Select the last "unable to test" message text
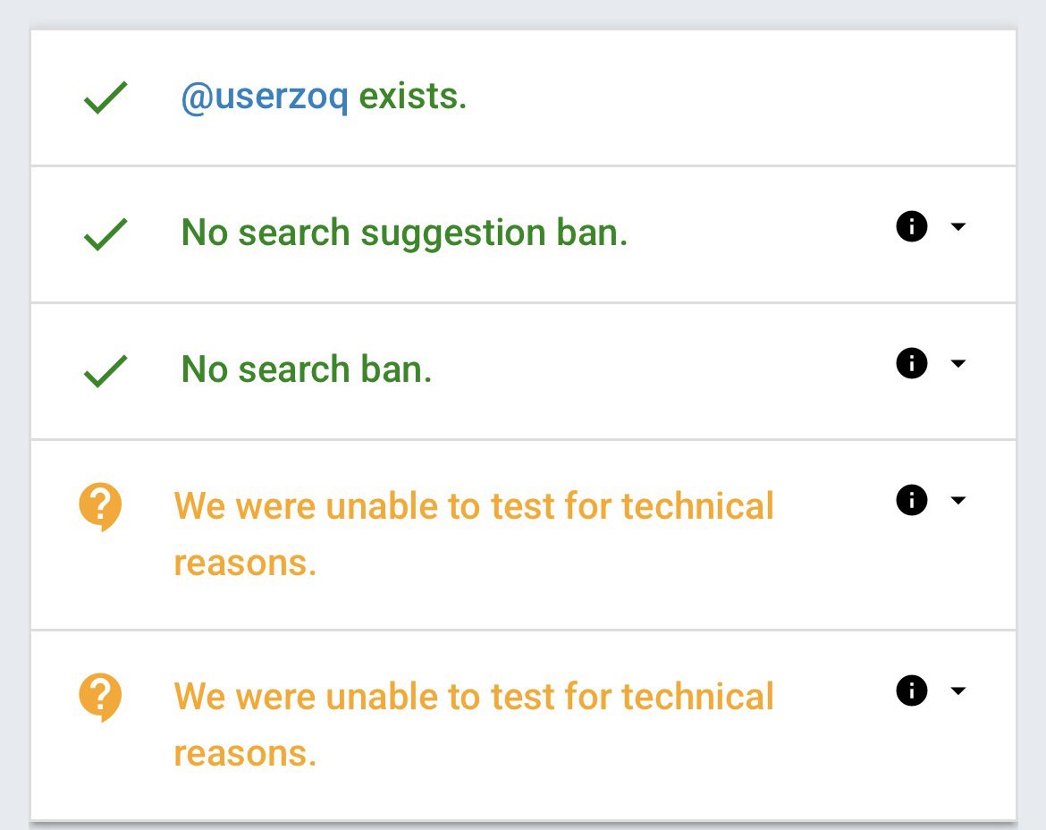The width and height of the screenshot is (1046, 830). [x=474, y=724]
